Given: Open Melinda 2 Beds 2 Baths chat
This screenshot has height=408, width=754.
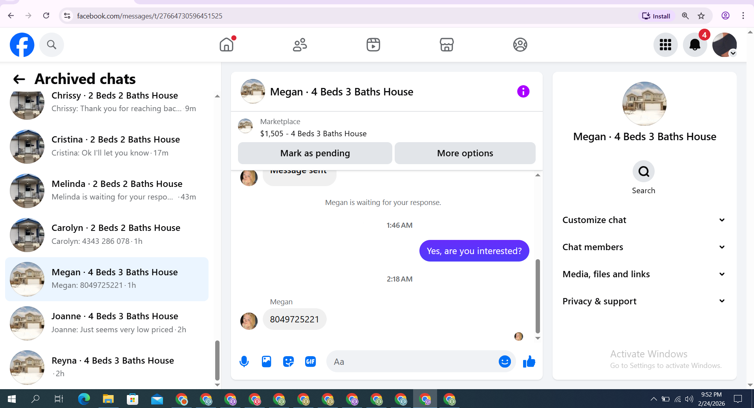Looking at the screenshot, I should pos(107,190).
